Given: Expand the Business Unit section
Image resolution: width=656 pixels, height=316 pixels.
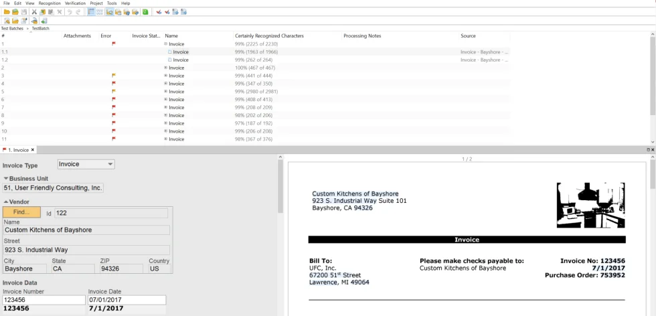Looking at the screenshot, I should coord(6,179).
